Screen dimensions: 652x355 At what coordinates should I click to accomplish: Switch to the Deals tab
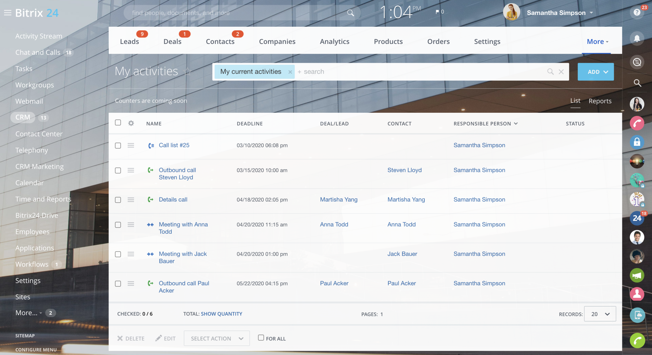172,41
